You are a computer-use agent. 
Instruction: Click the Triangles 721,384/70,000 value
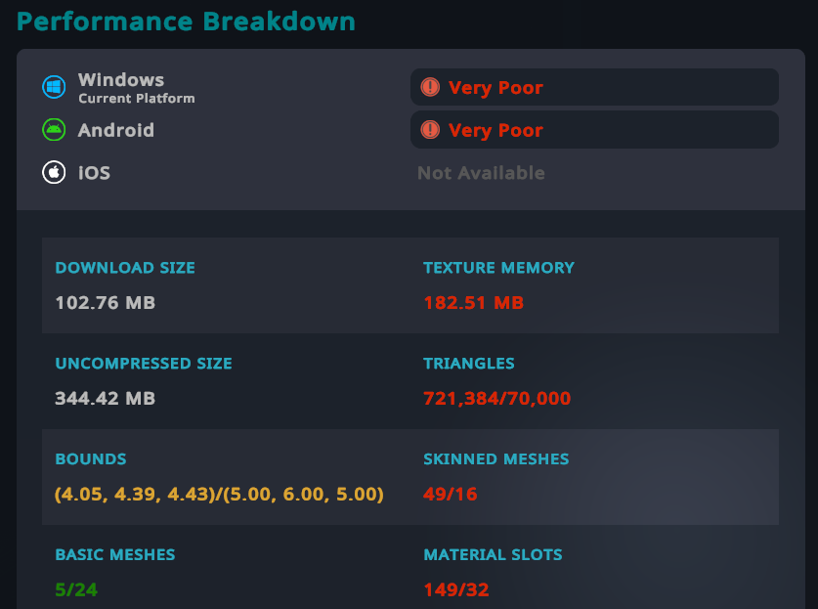tap(496, 399)
